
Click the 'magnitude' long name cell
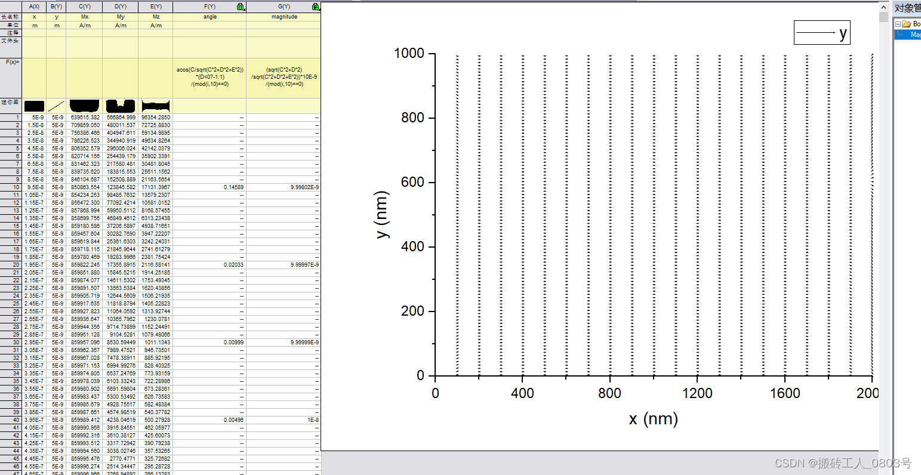pyautogui.click(x=284, y=17)
